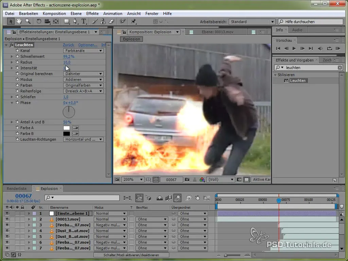Click the Phase angle dial

point(69,112)
